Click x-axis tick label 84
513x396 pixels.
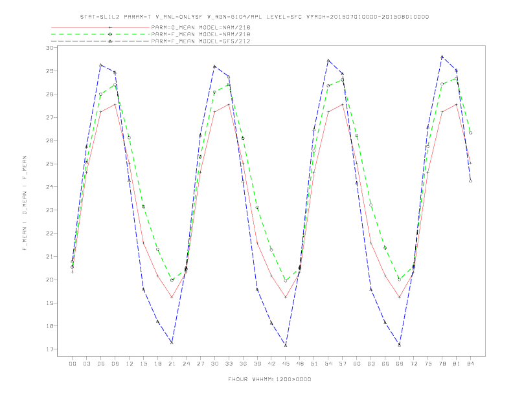(471, 364)
